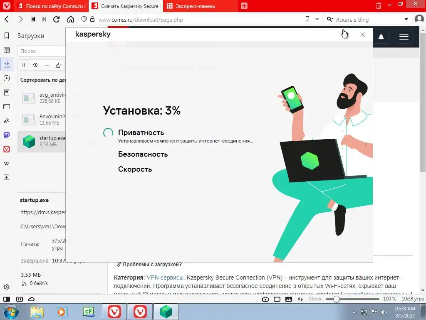Open the Window panel icon in sidebar
The image size is (426, 320).
tap(7, 107)
